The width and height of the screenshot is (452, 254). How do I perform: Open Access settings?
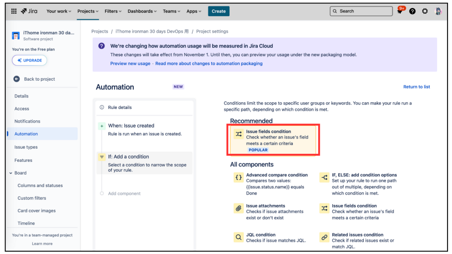click(x=42, y=109)
